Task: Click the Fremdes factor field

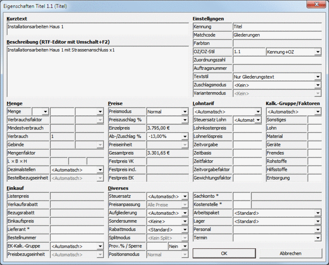Action: tap(315, 153)
